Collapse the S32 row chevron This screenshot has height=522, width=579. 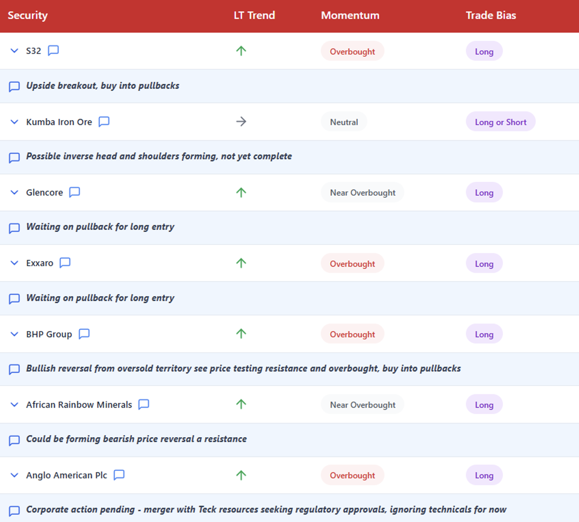14,51
